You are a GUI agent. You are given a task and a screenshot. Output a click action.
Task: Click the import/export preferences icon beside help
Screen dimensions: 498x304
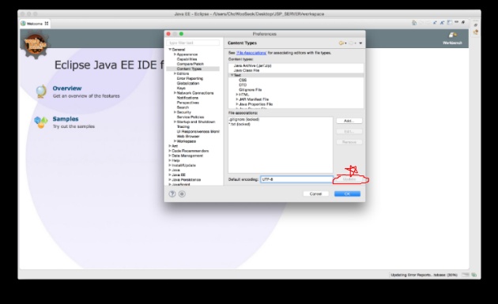click(182, 194)
